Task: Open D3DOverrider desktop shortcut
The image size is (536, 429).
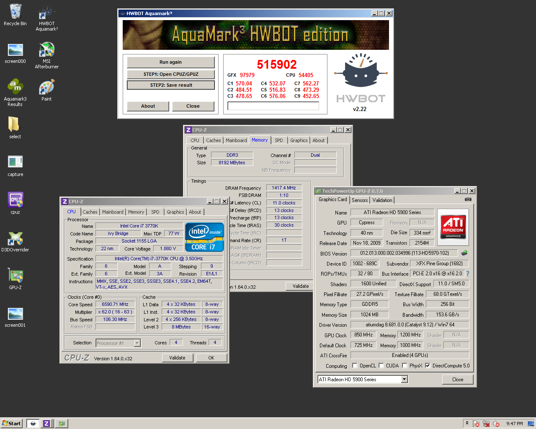Action: (15, 242)
